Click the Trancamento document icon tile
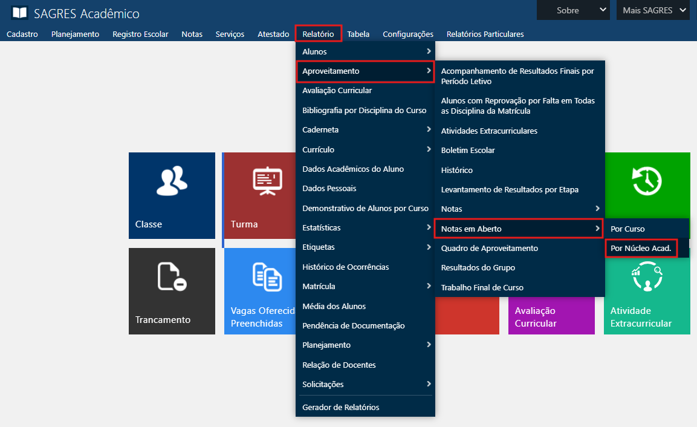Screen dimensions: 697x427 (x=172, y=291)
